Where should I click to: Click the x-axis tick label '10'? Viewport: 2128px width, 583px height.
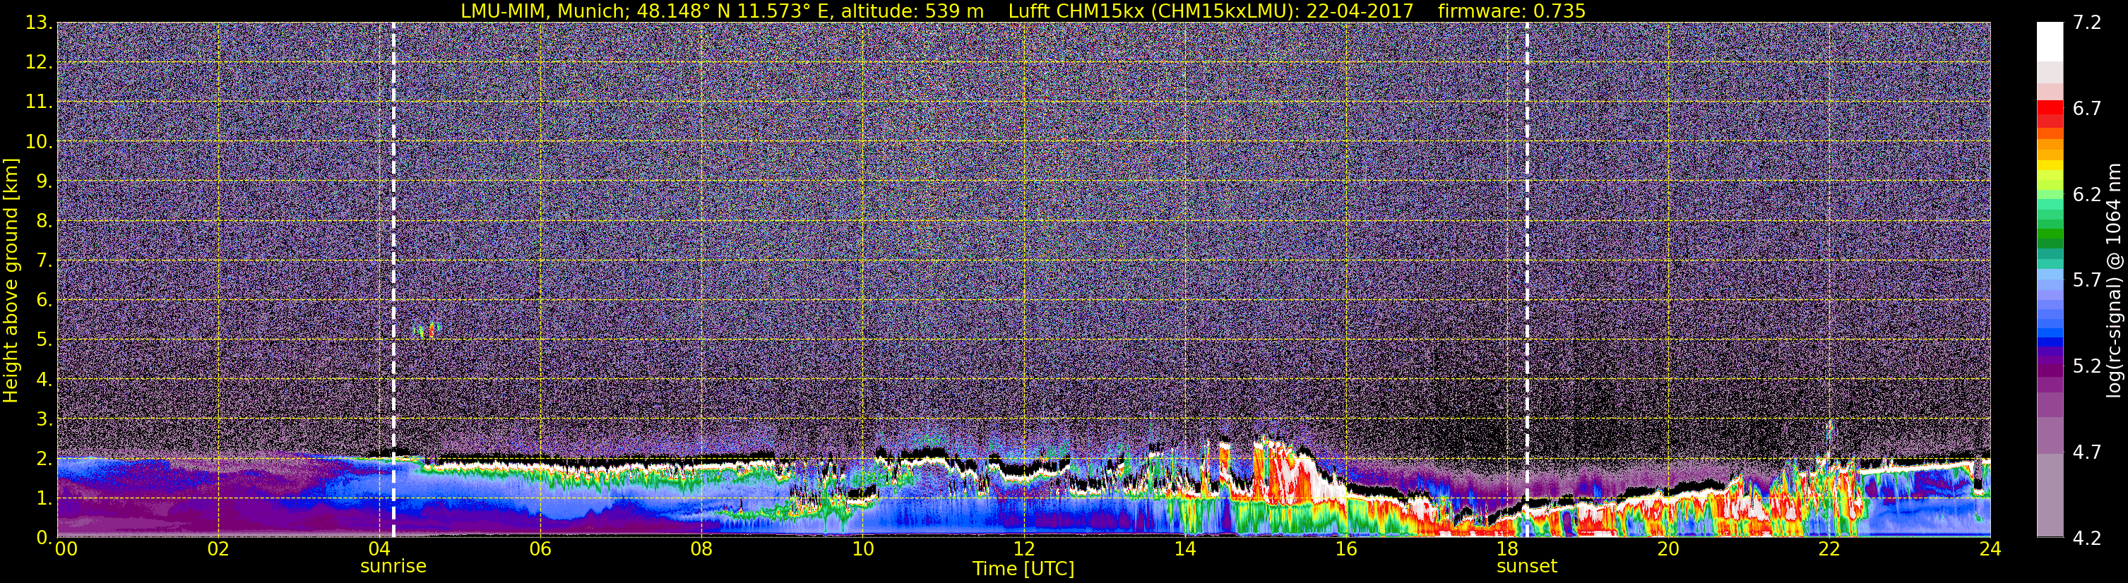point(862,550)
